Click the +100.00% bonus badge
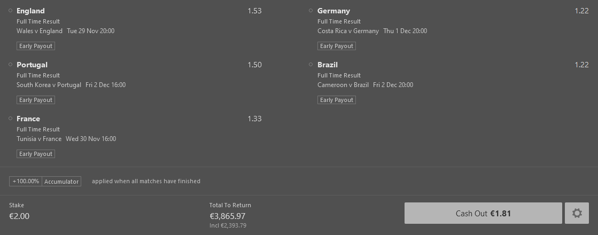The height and width of the screenshot is (235, 598). pos(26,182)
